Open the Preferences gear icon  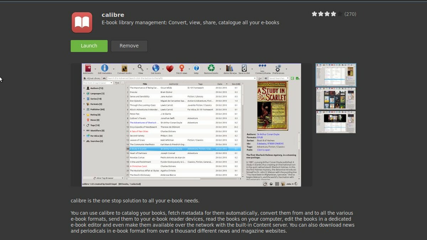278,68
